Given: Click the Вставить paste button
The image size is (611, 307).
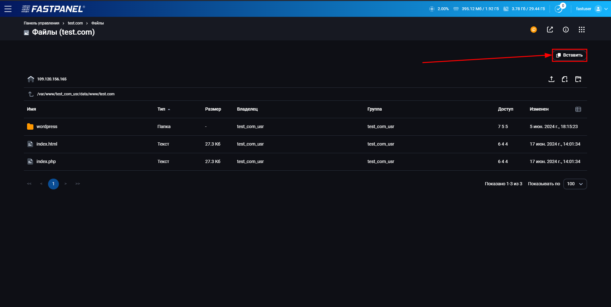Looking at the screenshot, I should 569,55.
